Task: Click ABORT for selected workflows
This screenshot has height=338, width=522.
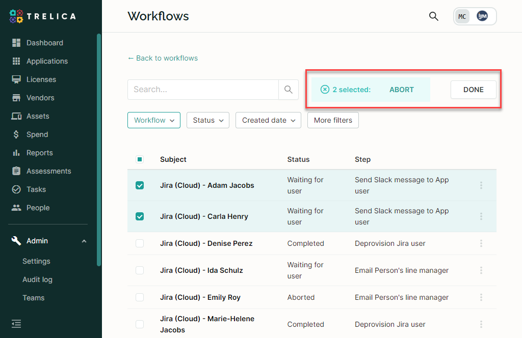Action: (x=402, y=90)
